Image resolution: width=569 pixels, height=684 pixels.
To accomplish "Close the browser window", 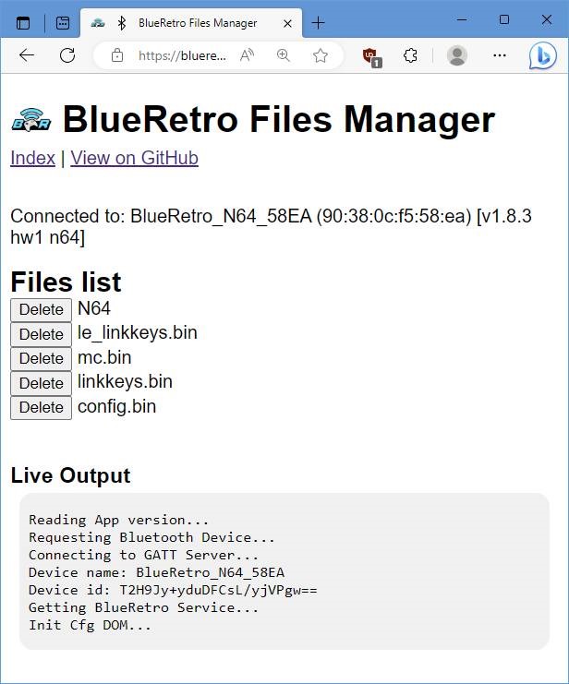I will [x=546, y=19].
